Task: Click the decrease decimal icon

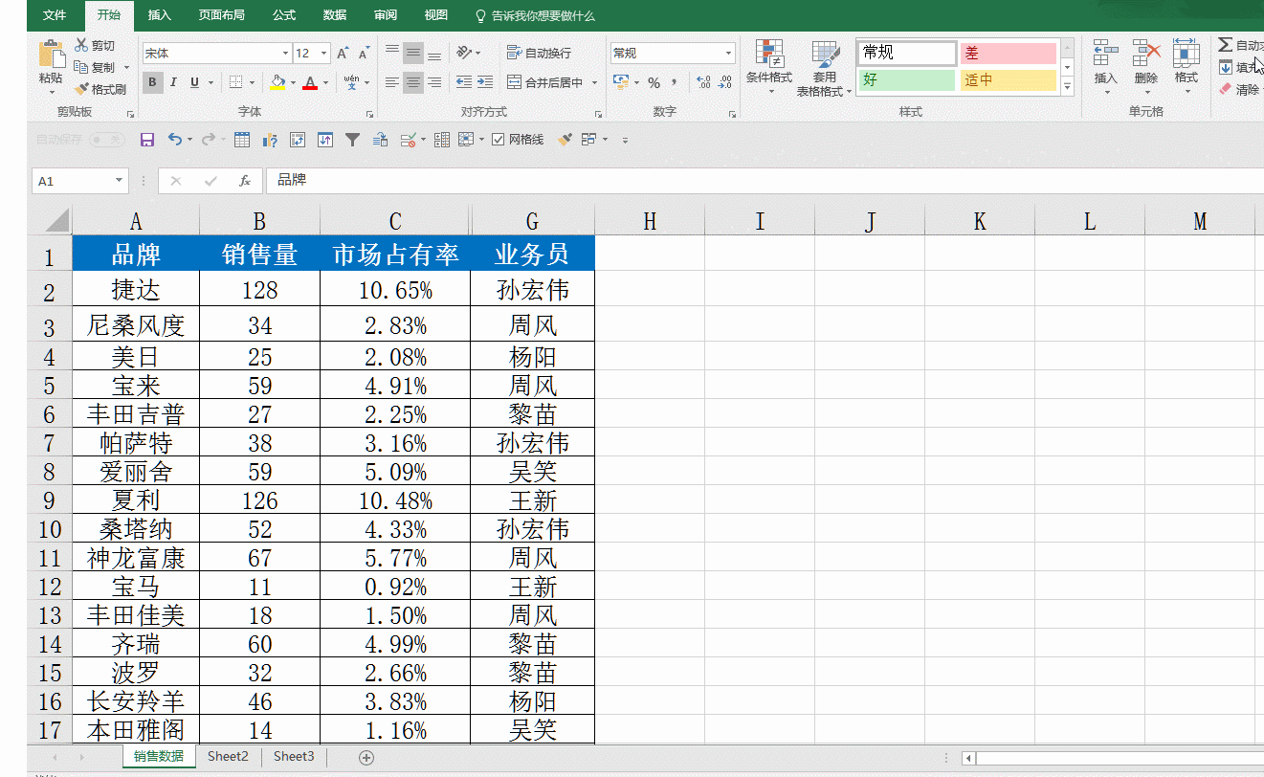Action: point(725,82)
